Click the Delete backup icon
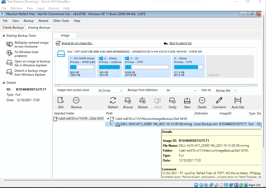Viewport: 266px width, 188px height. click(202, 100)
